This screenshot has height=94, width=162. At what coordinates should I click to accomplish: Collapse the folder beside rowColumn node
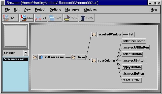pos(94,61)
